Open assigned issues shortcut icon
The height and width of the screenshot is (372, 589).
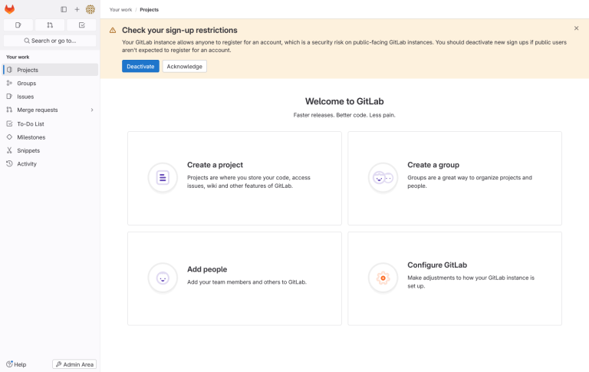[x=18, y=25]
